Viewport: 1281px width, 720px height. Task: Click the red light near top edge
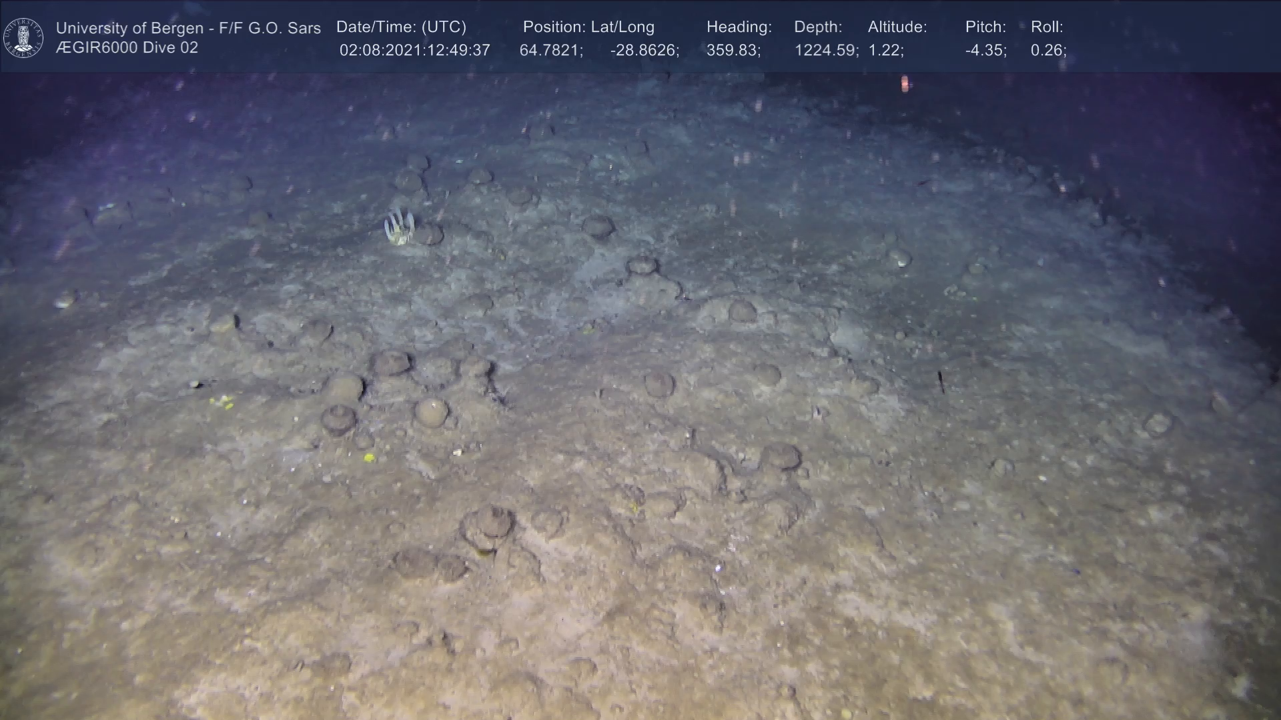pos(905,83)
